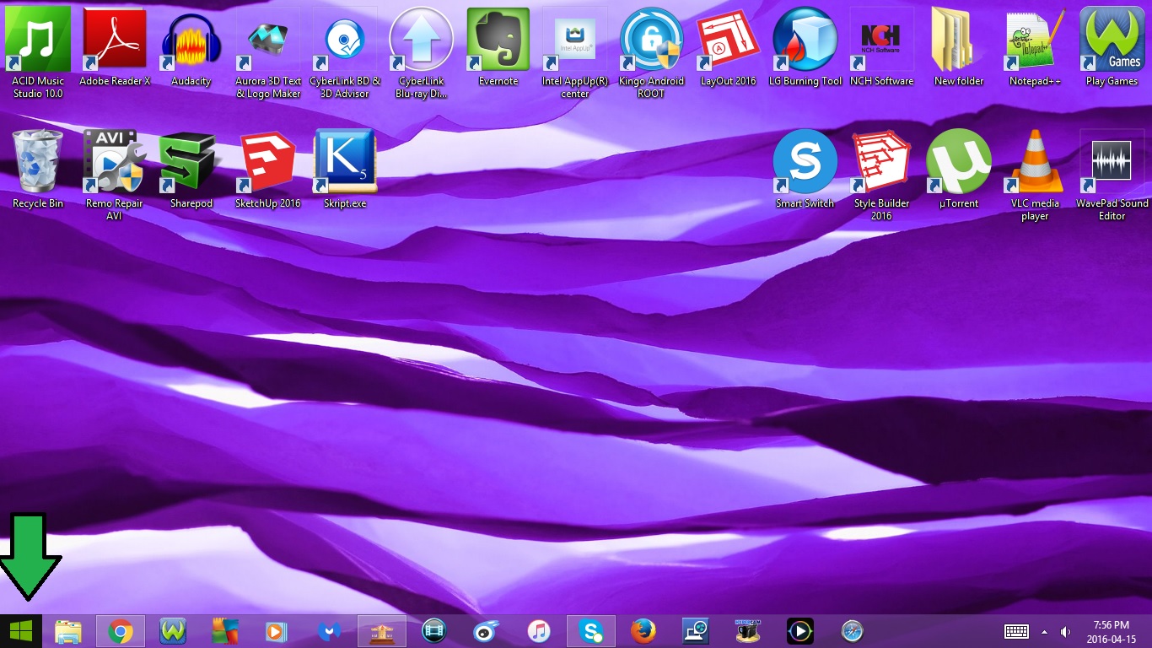Launch Adobe Reader X from the desktop
Image resolution: width=1152 pixels, height=648 pixels.
pyautogui.click(x=115, y=47)
